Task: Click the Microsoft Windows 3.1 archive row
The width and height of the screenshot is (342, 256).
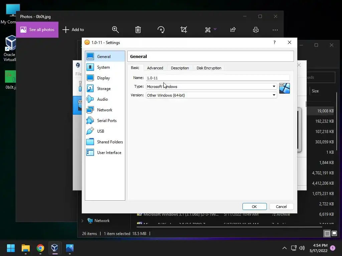Action: [x=235, y=214]
